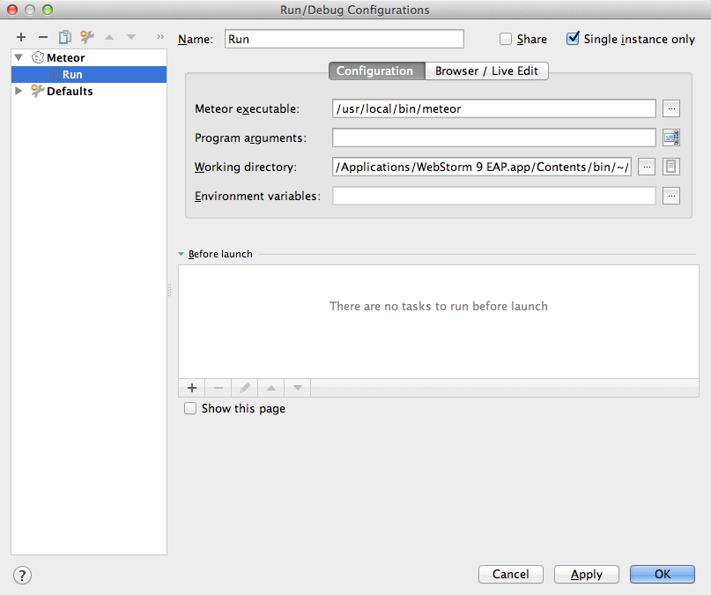Switch to the Browser / Live Edit tab
Image resolution: width=711 pixels, height=595 pixels.
pos(486,71)
